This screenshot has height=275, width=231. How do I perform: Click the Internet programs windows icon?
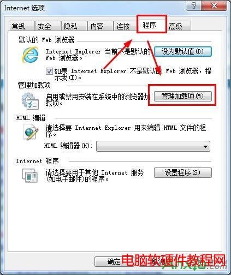30,176
